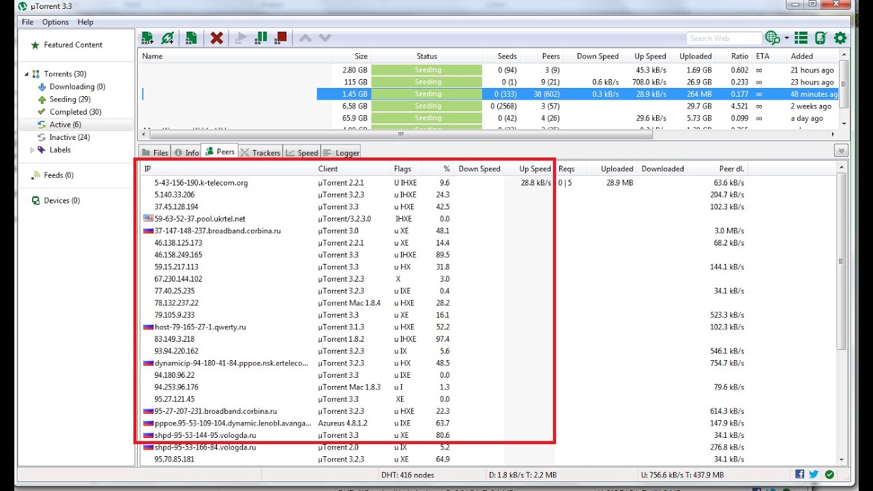The width and height of the screenshot is (873, 491).
Task: Expand the Labels tree arrow
Action: click(x=32, y=150)
